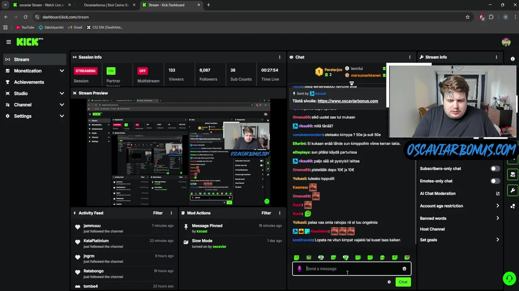
Task: Open a new browser tab
Action: pos(208,5)
